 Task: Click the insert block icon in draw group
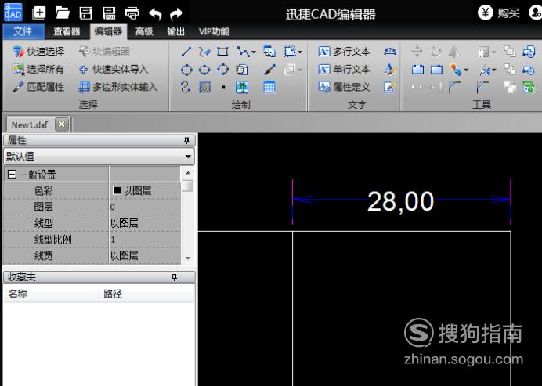click(x=269, y=52)
